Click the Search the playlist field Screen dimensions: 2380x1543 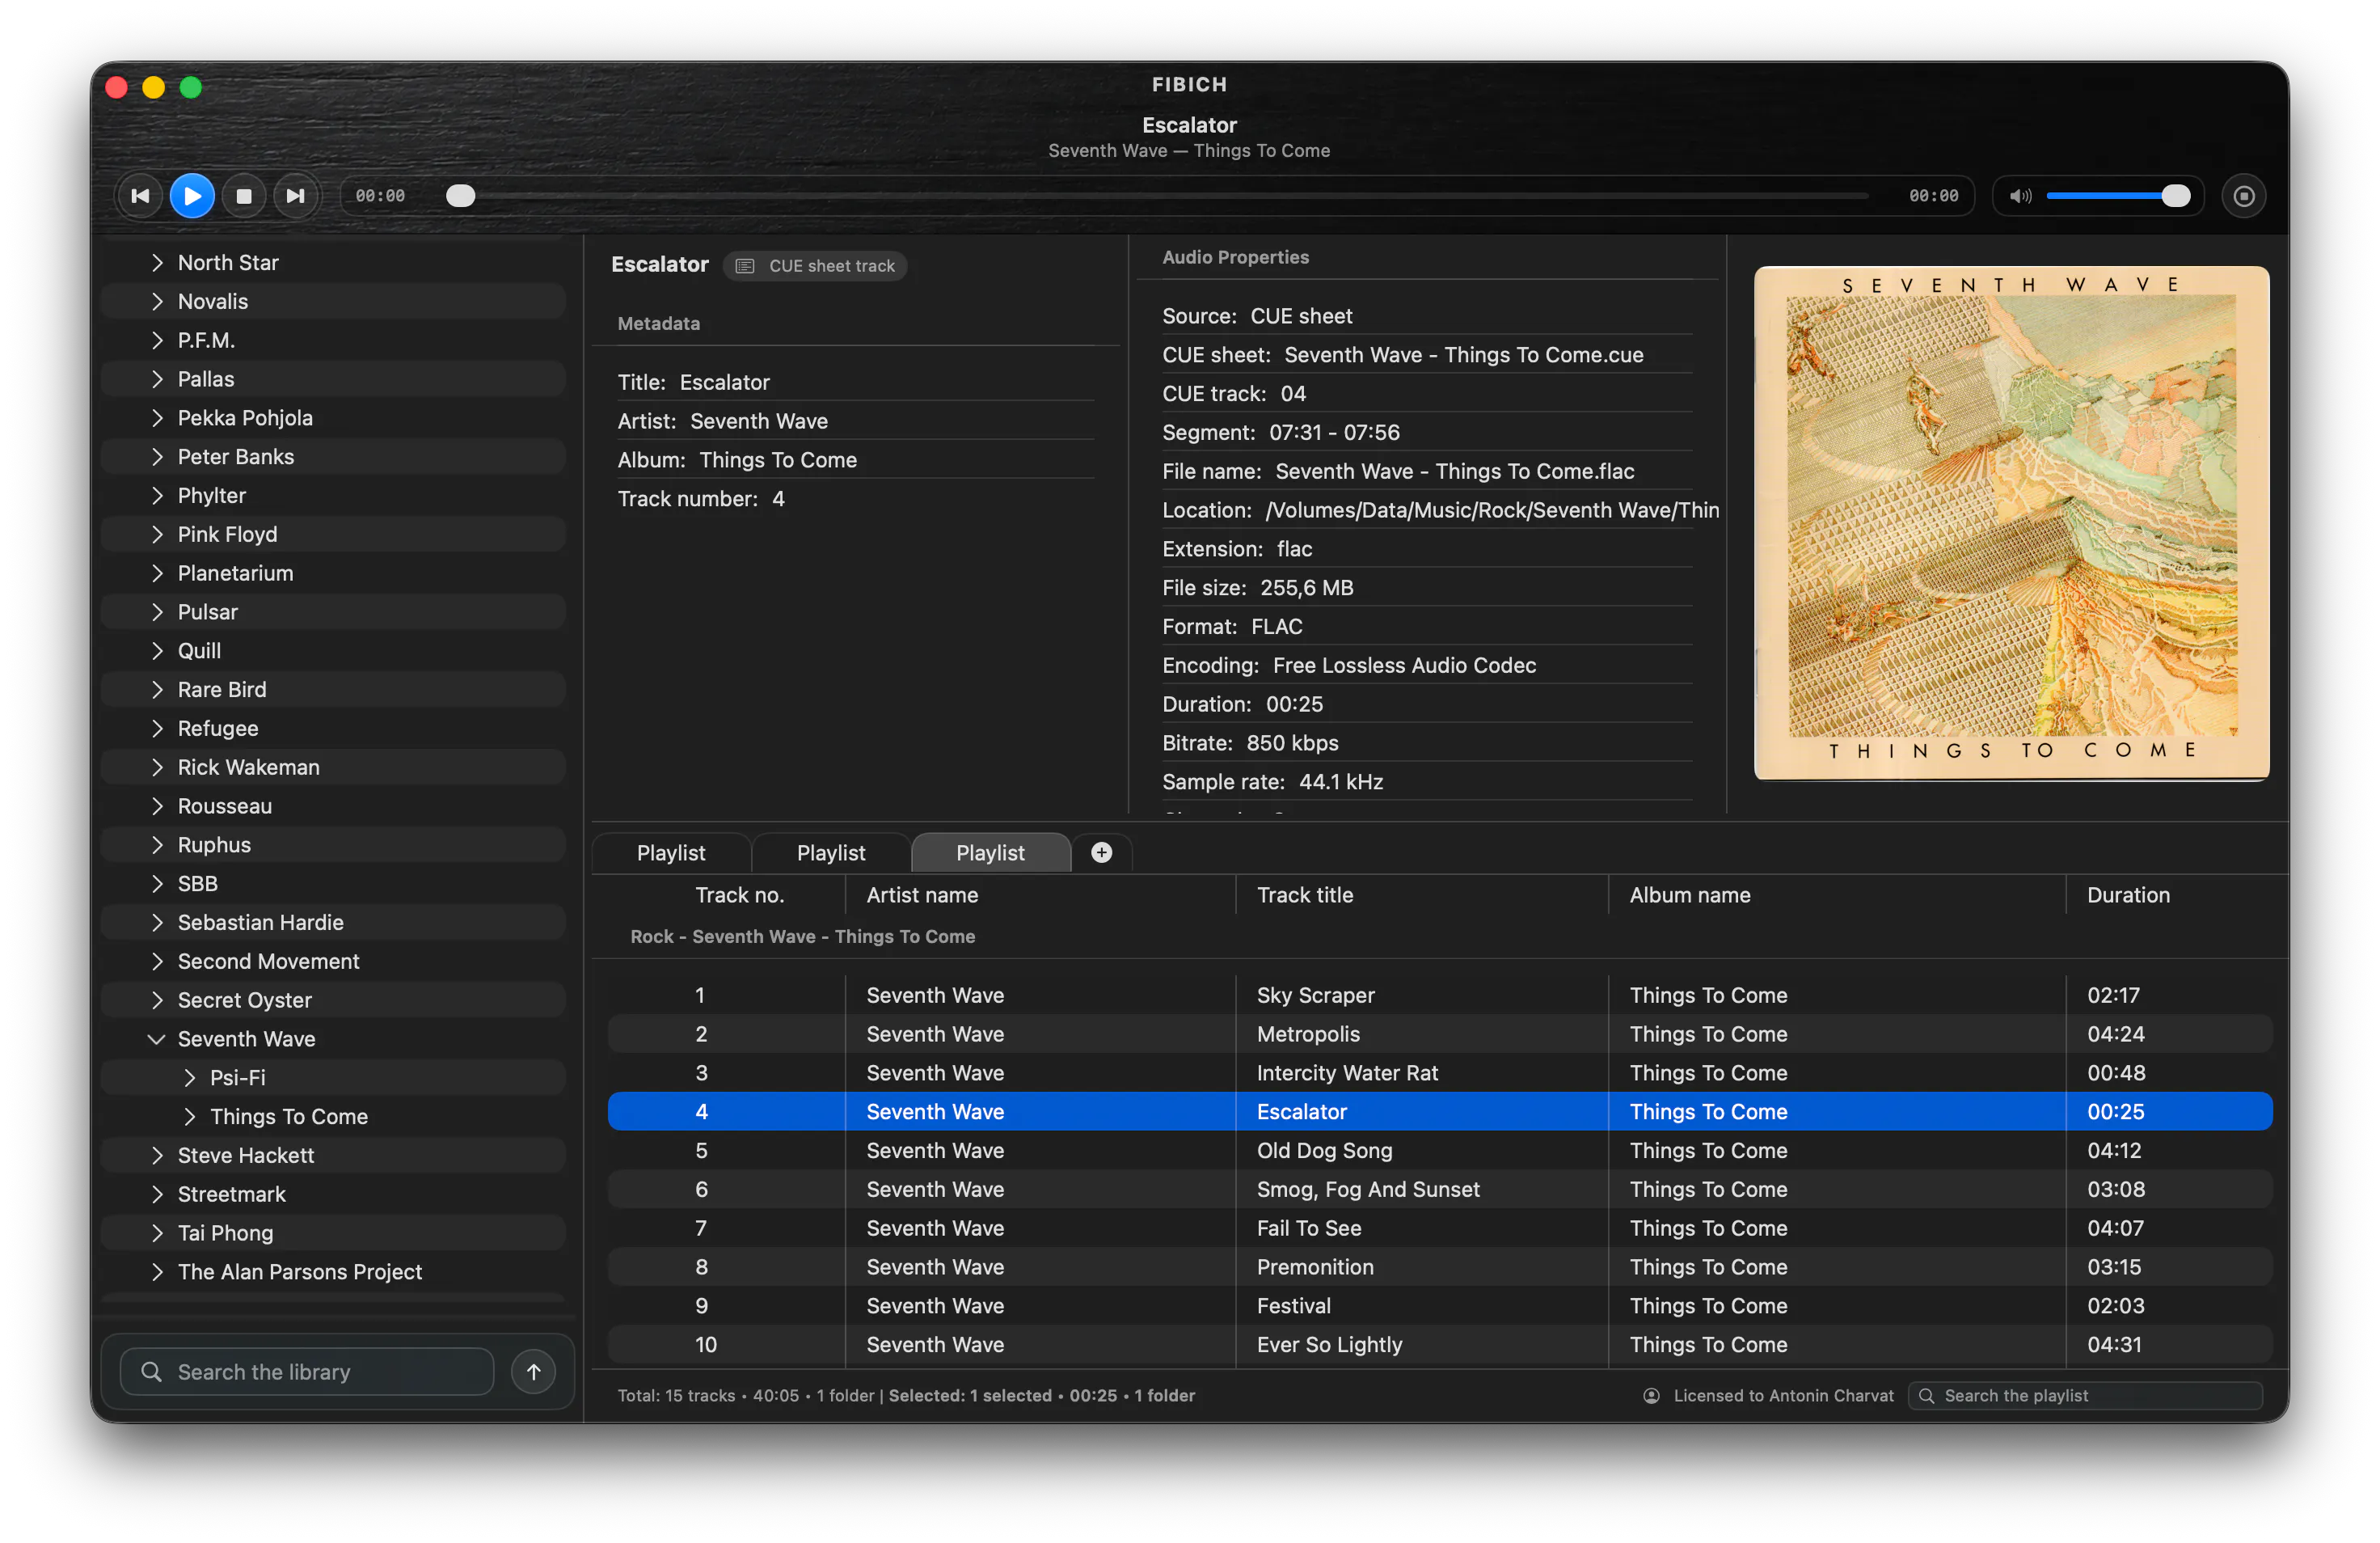[x=2085, y=1396]
